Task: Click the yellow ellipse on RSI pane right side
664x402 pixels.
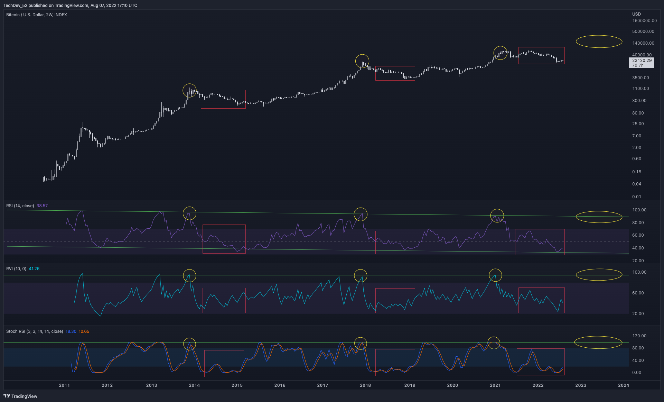Action: point(599,217)
